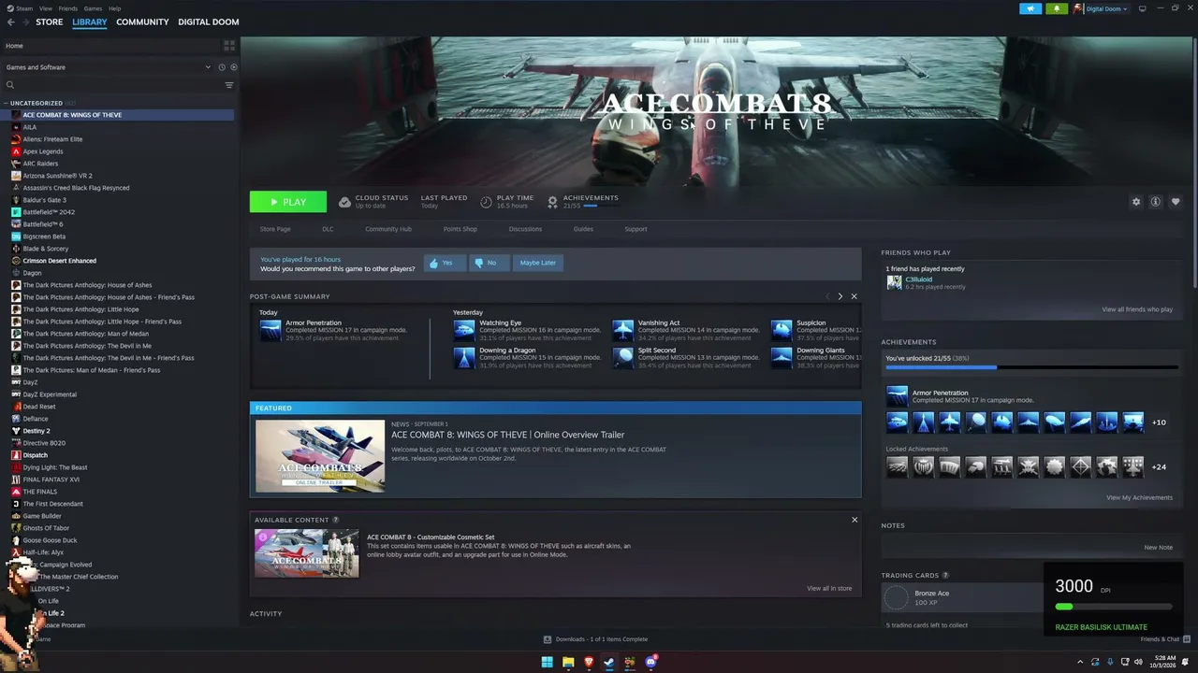Add game to favorites with heart icon
Image resolution: width=1198 pixels, height=673 pixels.
[1176, 202]
